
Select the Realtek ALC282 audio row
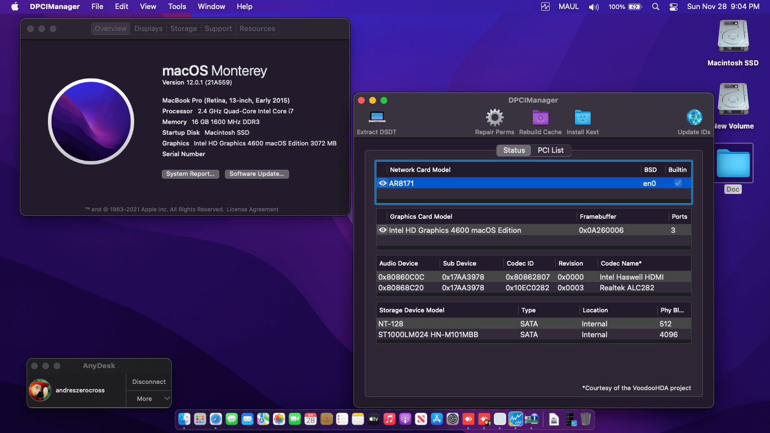click(533, 288)
